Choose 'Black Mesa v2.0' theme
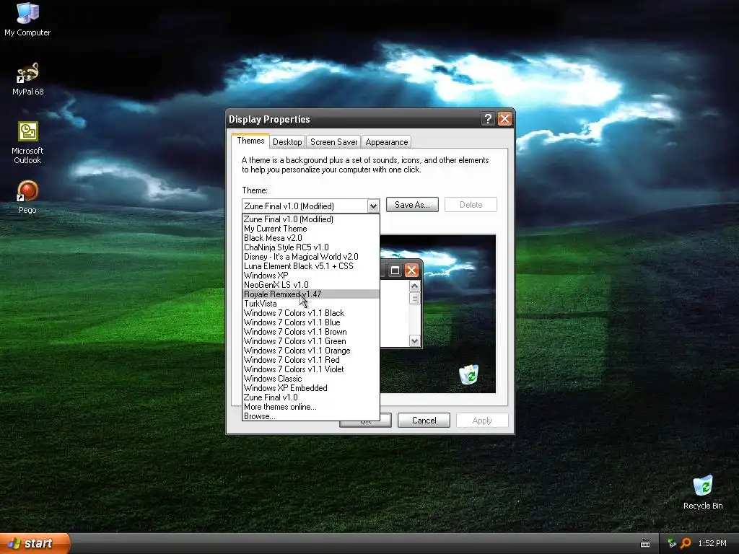Image resolution: width=739 pixels, height=554 pixels. [x=310, y=238]
